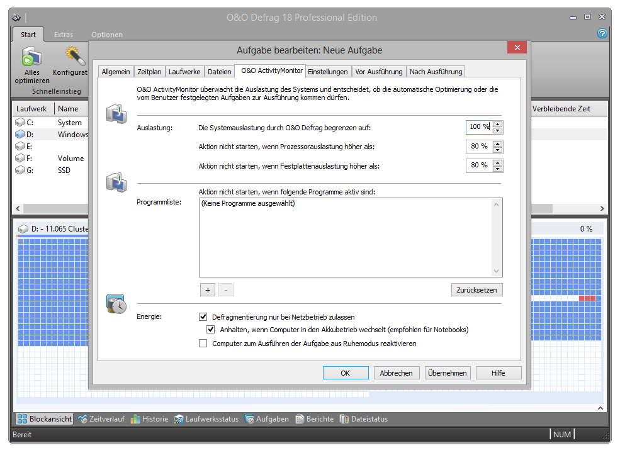The image size is (620, 453).
Task: Select drive E: icon in drive list
Action: pos(20,146)
